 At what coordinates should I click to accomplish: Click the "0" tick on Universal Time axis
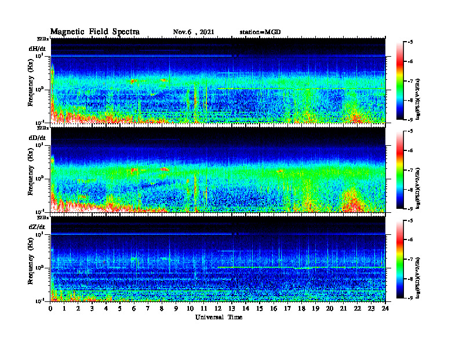point(50,309)
